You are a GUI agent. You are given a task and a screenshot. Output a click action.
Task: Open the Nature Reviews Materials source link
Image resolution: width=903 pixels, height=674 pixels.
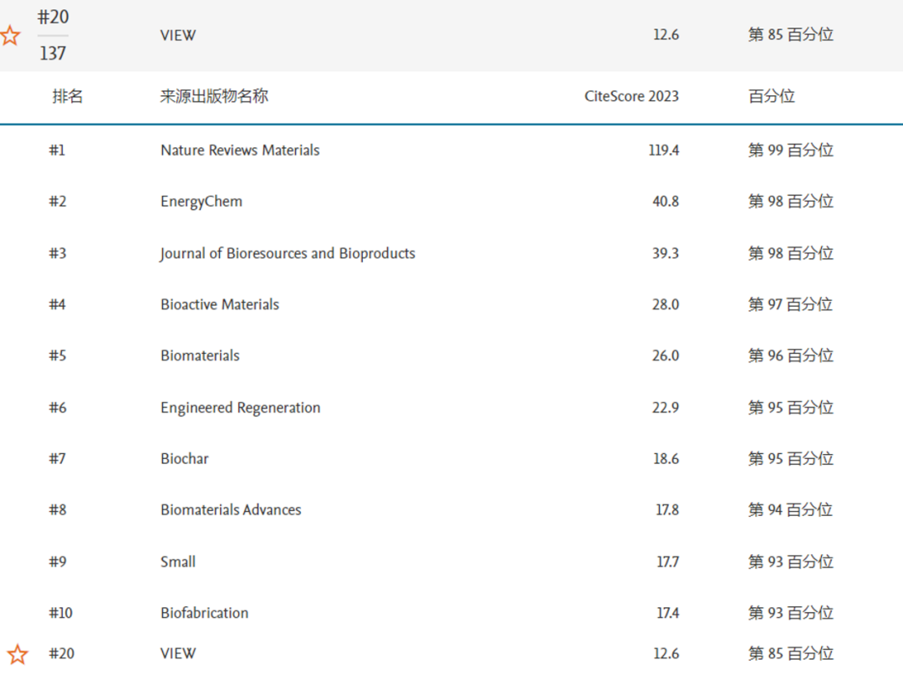(x=240, y=151)
